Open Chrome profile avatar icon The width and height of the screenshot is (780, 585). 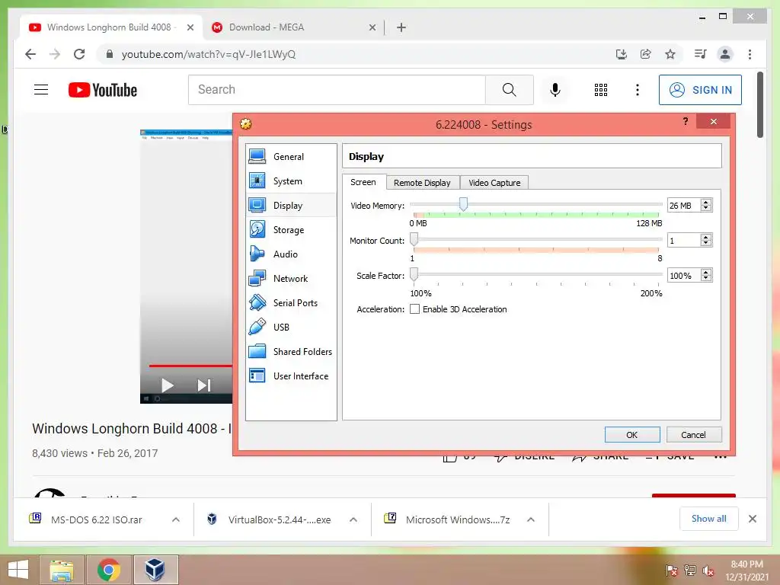point(725,54)
